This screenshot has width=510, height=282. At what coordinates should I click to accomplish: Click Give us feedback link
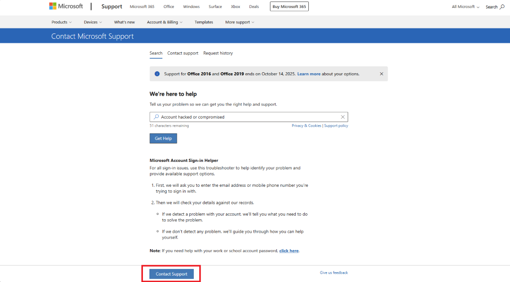(x=334, y=273)
